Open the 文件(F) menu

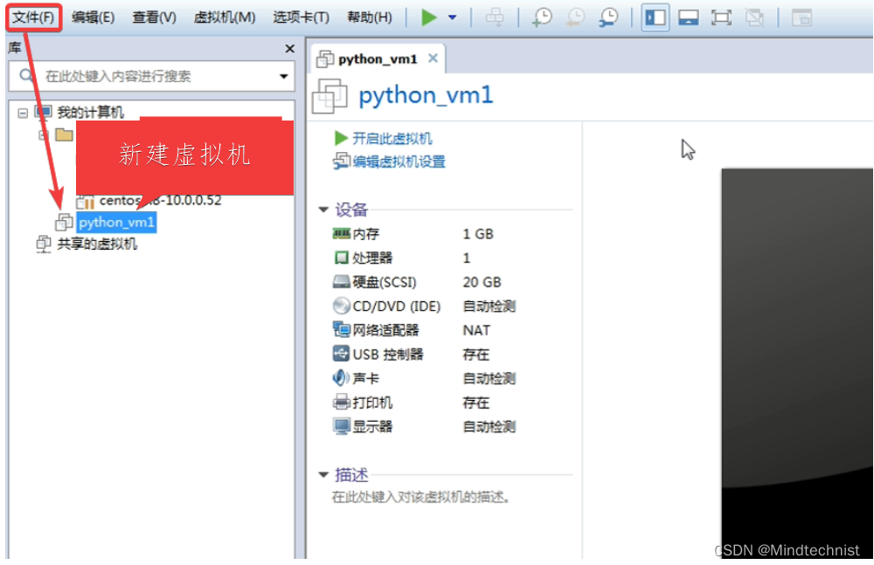click(x=33, y=17)
